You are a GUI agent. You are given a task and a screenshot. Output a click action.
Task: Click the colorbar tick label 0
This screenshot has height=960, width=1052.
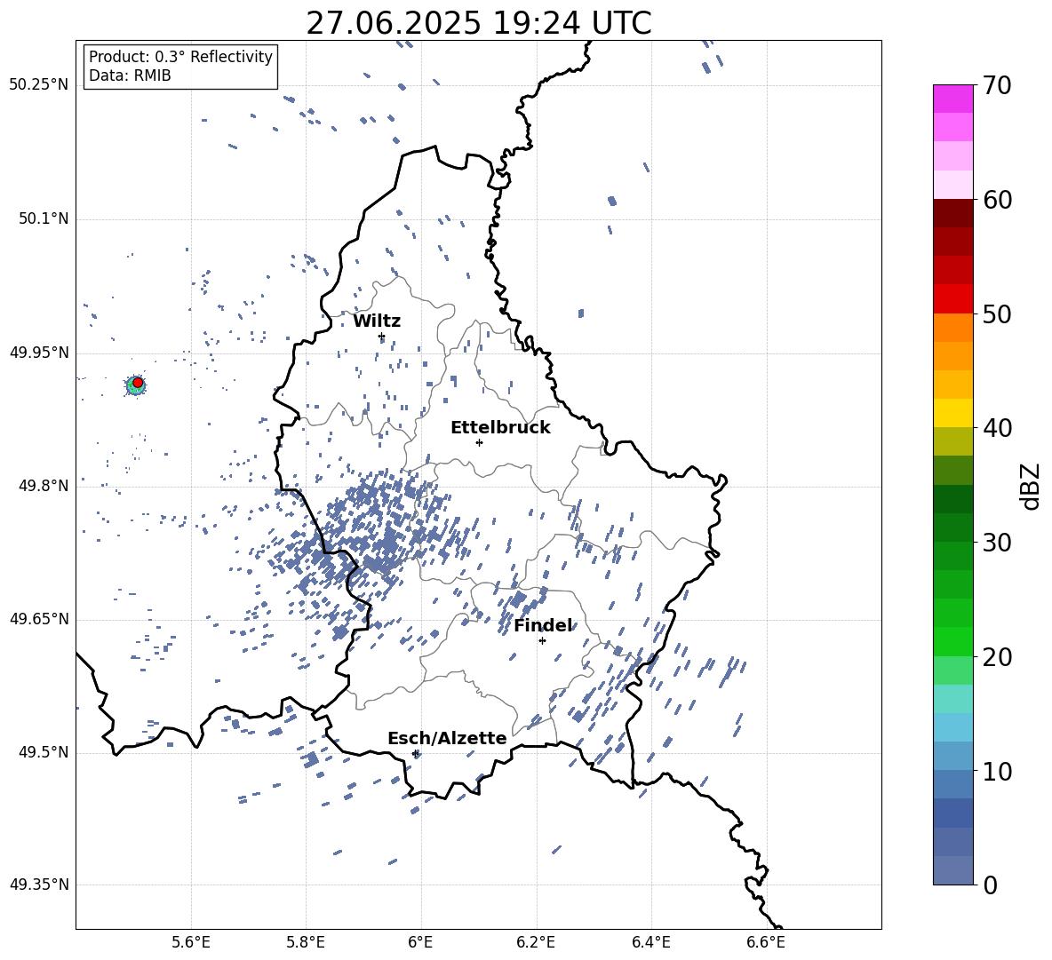(990, 885)
